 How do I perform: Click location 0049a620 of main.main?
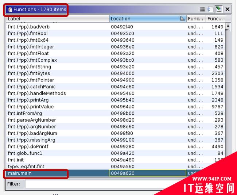[x=123, y=173]
